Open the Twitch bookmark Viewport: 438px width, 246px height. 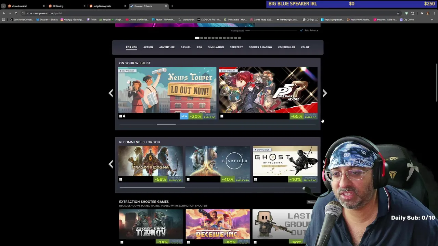tap(91, 19)
